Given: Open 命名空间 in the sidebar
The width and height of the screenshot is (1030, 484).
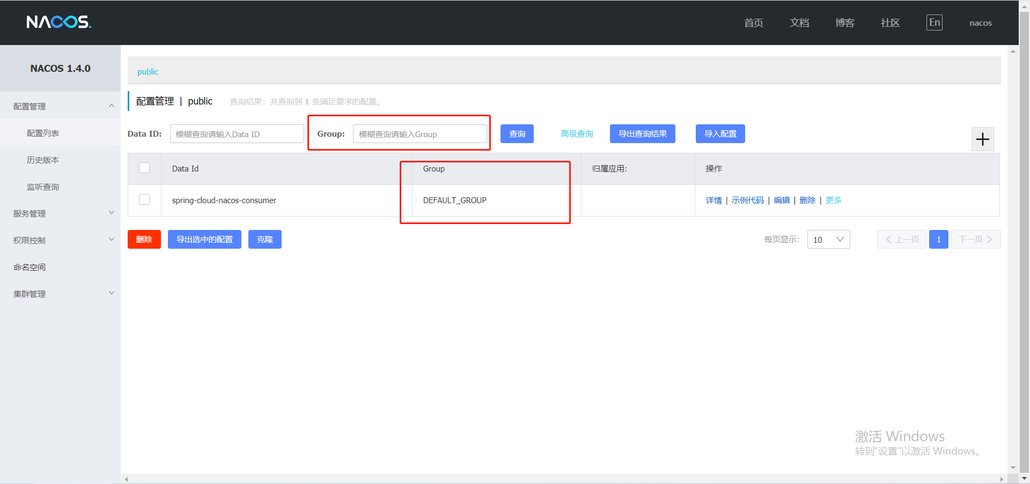Looking at the screenshot, I should [60, 267].
